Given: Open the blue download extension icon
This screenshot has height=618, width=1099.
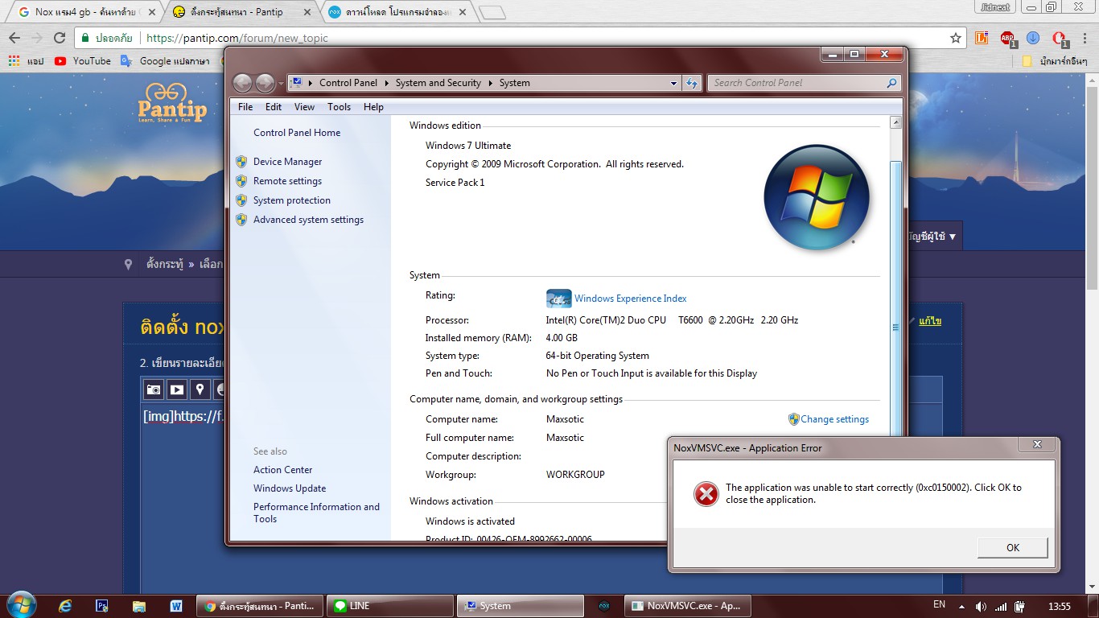Looking at the screenshot, I should (x=1033, y=38).
